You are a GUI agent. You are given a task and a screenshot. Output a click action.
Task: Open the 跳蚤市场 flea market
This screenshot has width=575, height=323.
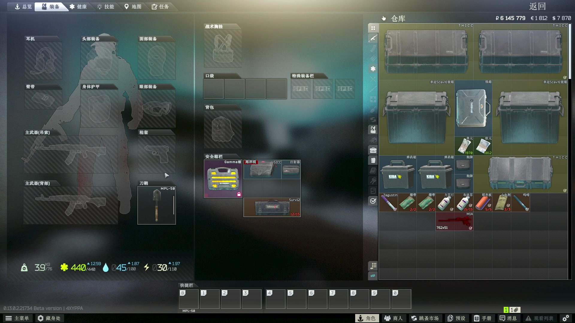tap(425, 318)
